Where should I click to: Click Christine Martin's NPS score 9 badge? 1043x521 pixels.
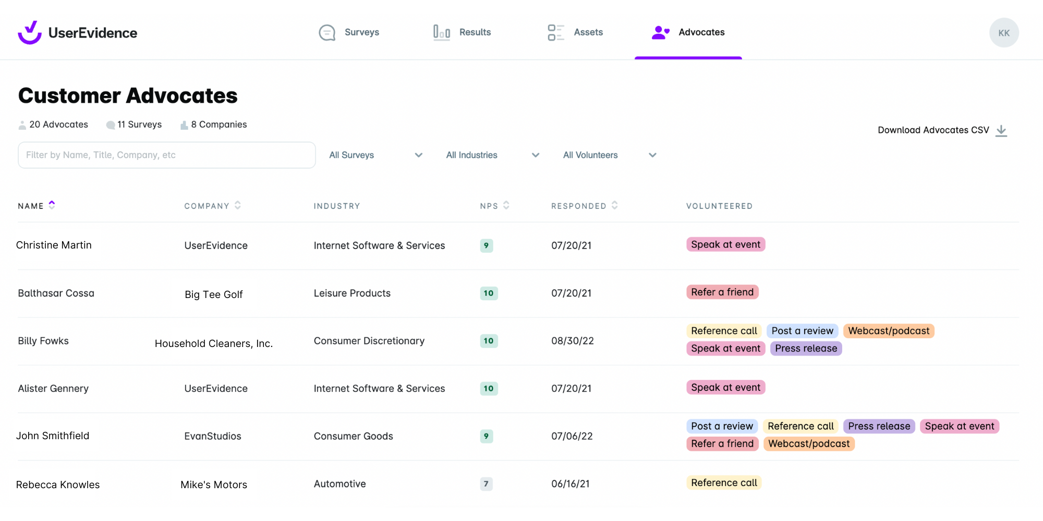[x=487, y=245]
